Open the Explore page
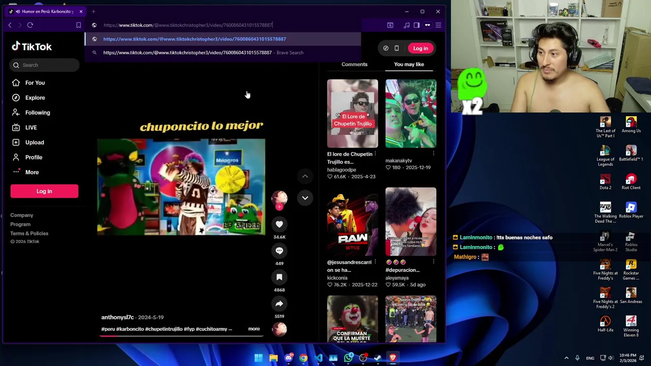 (x=35, y=98)
